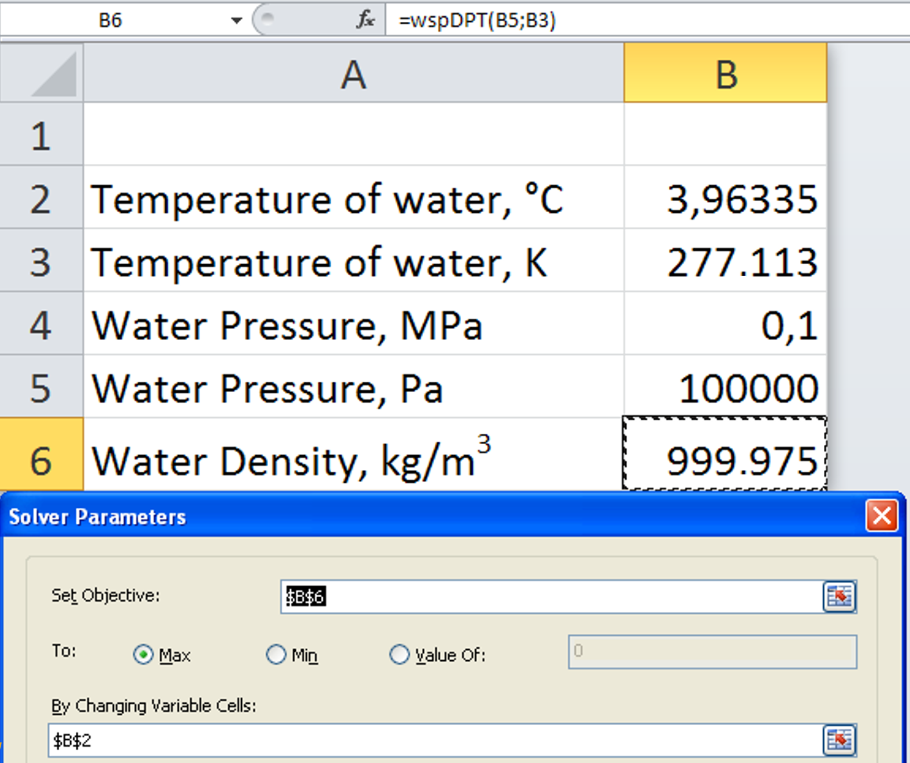Click cell 'Water Pressure, MPa'
Viewport: 910px width, 763px height.
[354, 323]
